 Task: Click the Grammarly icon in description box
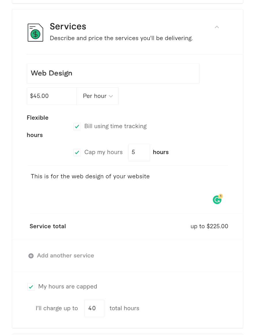click(217, 200)
